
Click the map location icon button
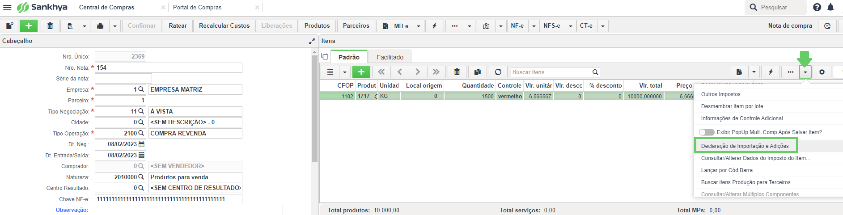pos(486,26)
